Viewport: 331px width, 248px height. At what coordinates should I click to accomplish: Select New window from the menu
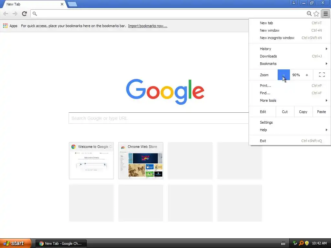coord(290,30)
